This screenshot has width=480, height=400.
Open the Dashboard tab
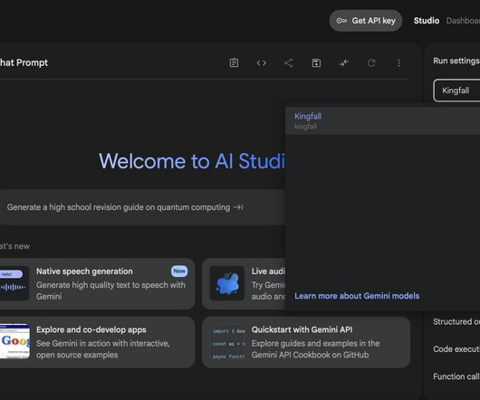(x=463, y=21)
